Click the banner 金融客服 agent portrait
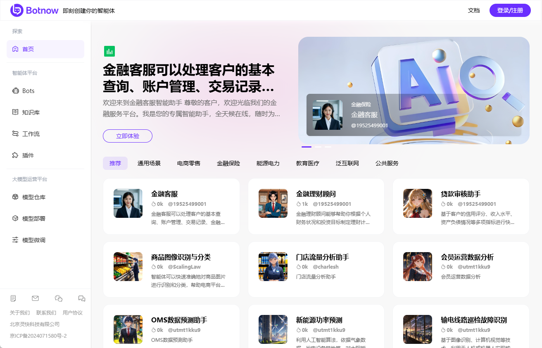 point(328,115)
